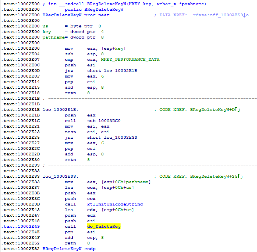
Task: Click cmp mnemonic at 10002E07
Action: tap(69, 60)
